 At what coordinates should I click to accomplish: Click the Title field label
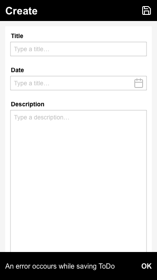(x=17, y=36)
